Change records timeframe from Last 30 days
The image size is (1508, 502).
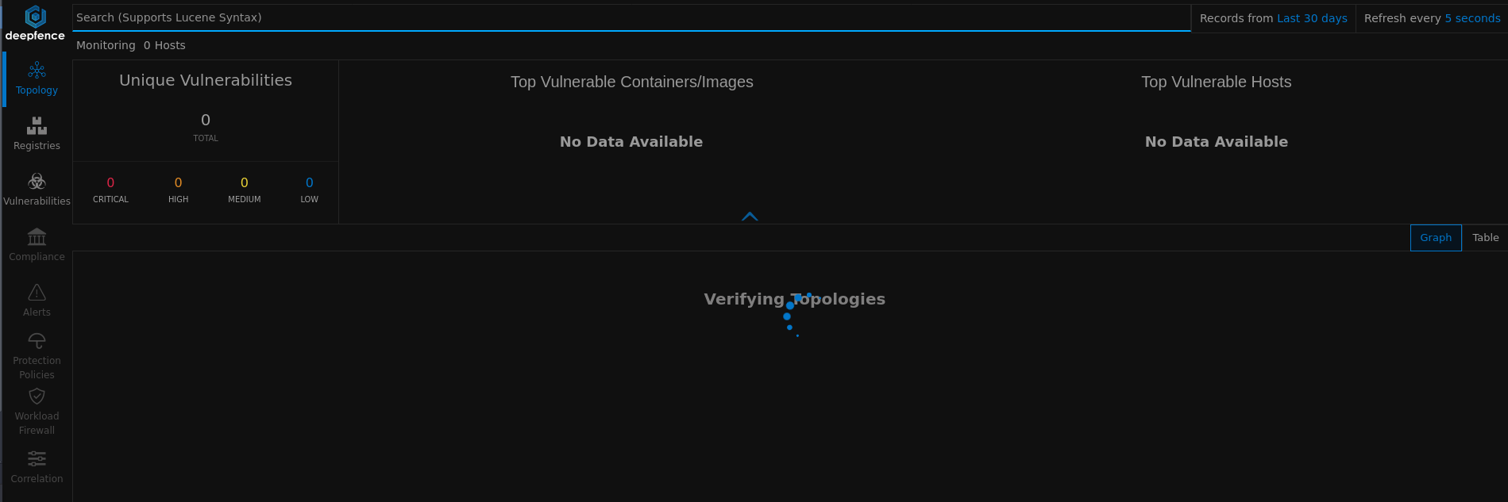(1311, 17)
